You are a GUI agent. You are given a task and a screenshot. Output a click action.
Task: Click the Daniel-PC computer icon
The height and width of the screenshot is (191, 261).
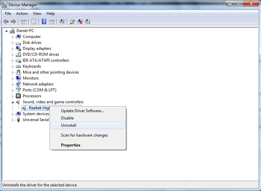[x=12, y=31]
